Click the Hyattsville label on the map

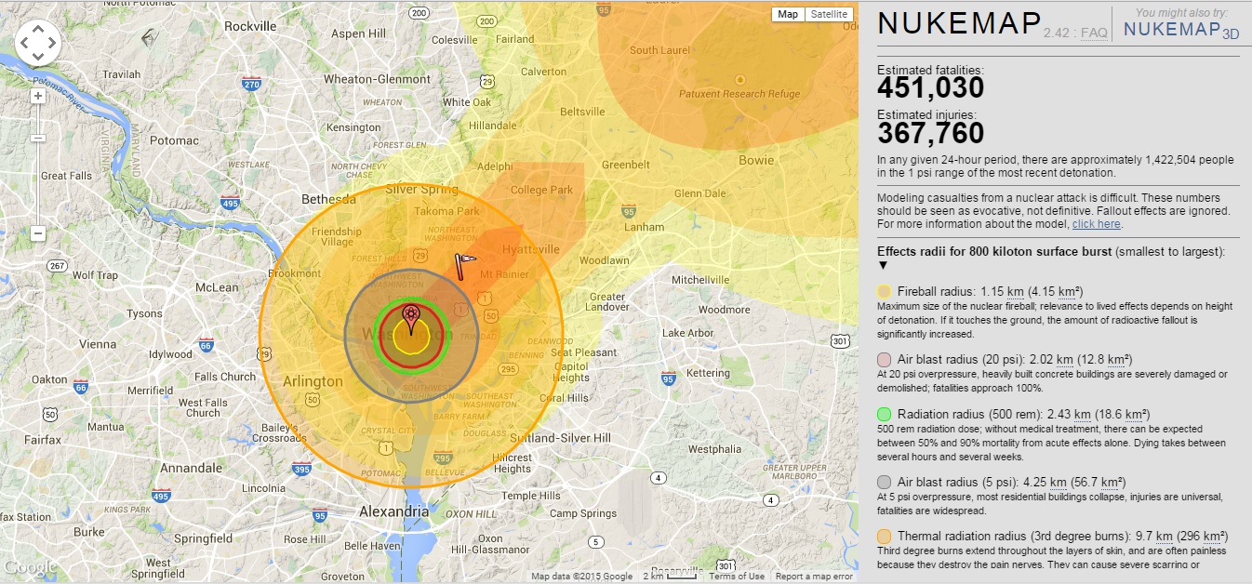pyautogui.click(x=531, y=249)
